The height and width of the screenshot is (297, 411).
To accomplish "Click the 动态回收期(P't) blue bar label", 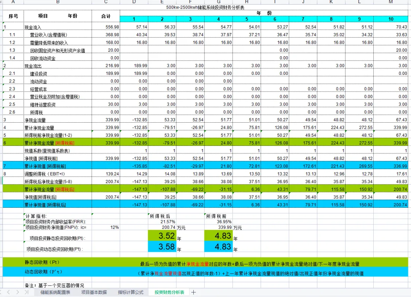I will (x=43, y=272).
